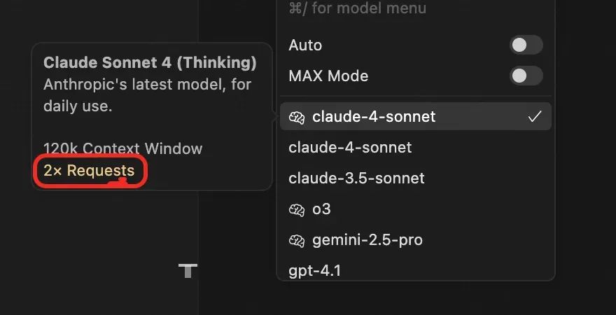Switch to the gemini-2.5-pro model name
The height and width of the screenshot is (315, 616).
pos(367,240)
